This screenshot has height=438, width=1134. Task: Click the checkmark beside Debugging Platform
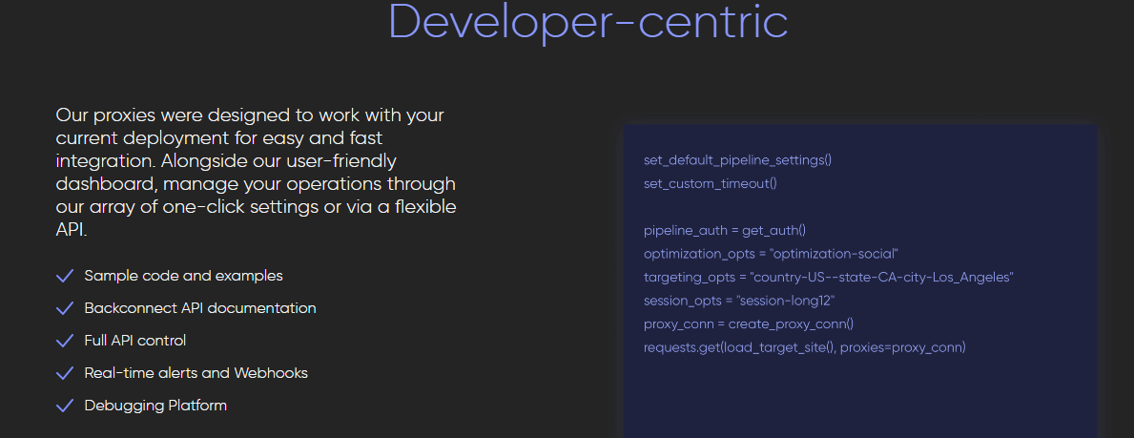(65, 406)
